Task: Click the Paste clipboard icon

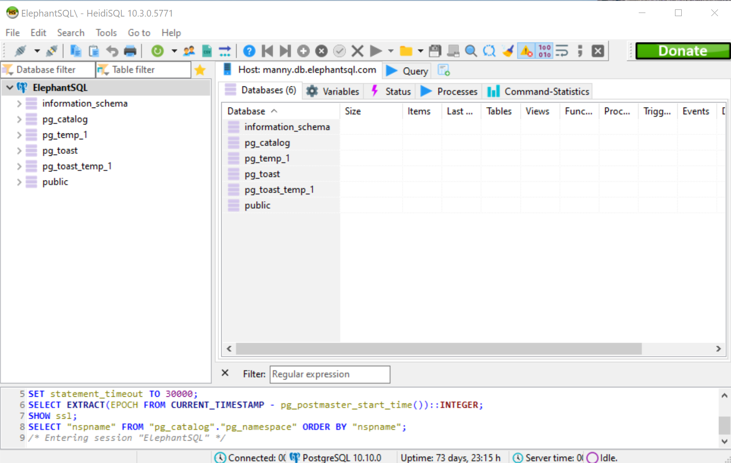Action: 94,51
